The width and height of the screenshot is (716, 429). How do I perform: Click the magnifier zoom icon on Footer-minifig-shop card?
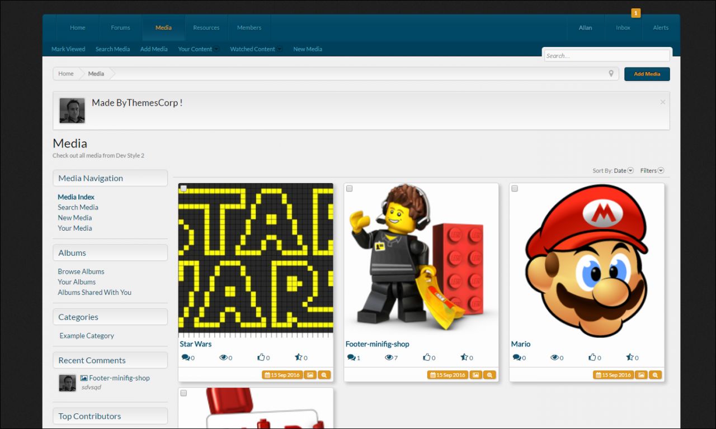click(490, 375)
